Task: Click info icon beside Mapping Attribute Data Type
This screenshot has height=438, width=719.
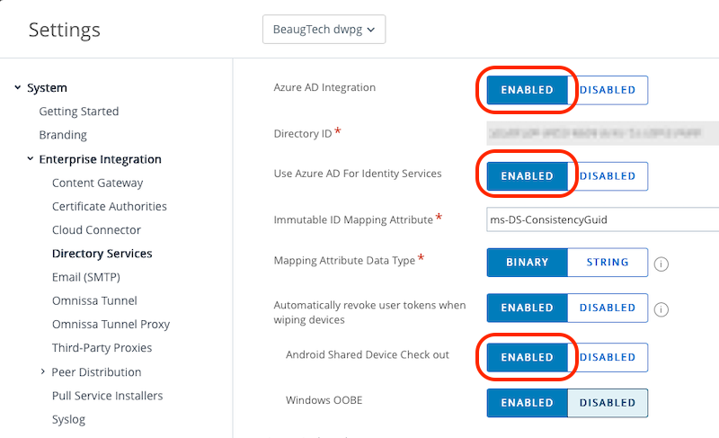Action: [661, 264]
